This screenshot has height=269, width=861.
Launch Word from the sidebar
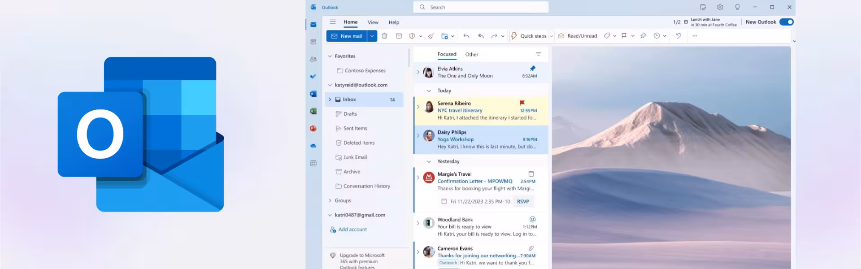pyautogui.click(x=313, y=94)
